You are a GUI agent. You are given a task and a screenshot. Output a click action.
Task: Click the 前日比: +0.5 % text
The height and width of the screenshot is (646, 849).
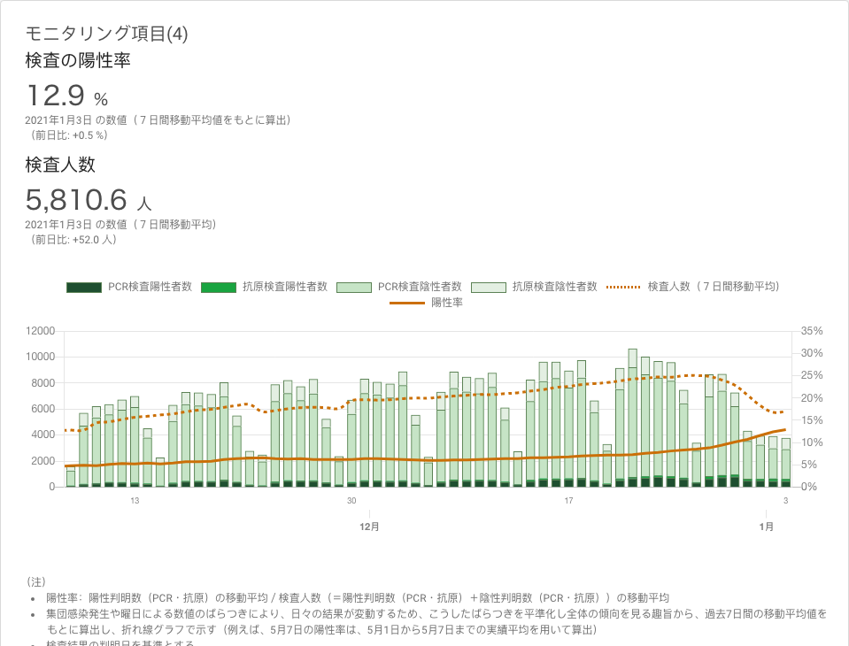click(x=68, y=135)
